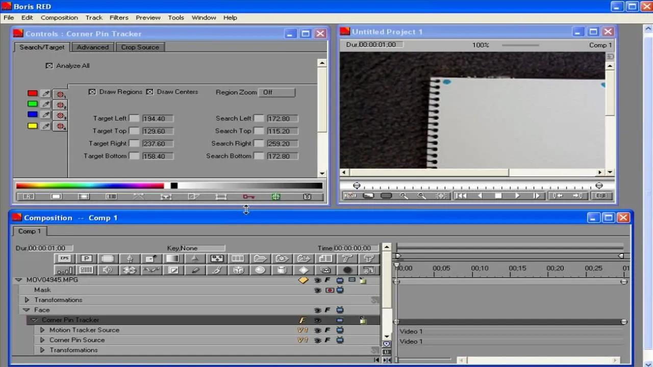Select the Comp 1 tab
This screenshot has width=653, height=367.
[30, 231]
